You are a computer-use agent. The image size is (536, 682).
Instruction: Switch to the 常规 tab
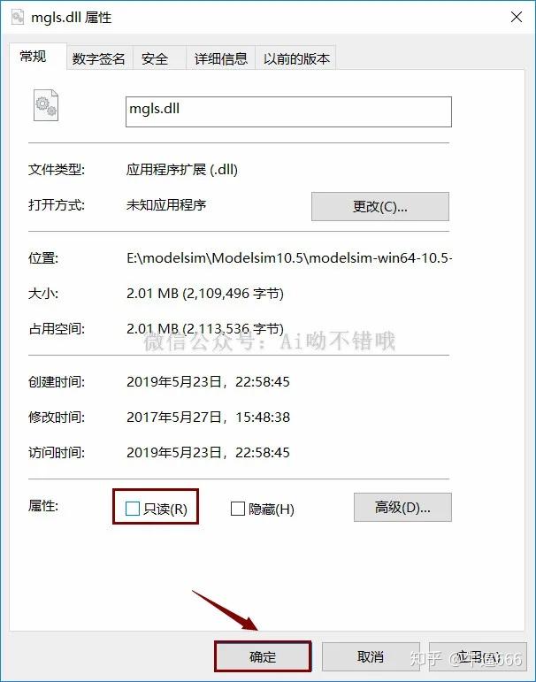point(34,57)
